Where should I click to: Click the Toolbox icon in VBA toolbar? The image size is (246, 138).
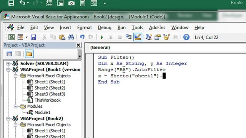point(175,37)
